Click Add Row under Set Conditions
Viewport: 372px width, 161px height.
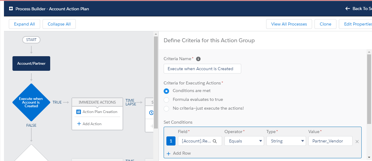[182, 153]
